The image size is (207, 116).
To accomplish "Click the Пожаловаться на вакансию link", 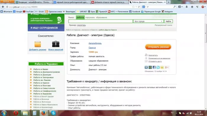I will [159, 58].
